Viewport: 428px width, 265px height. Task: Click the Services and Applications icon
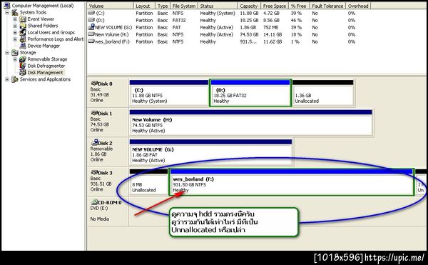click(x=15, y=79)
